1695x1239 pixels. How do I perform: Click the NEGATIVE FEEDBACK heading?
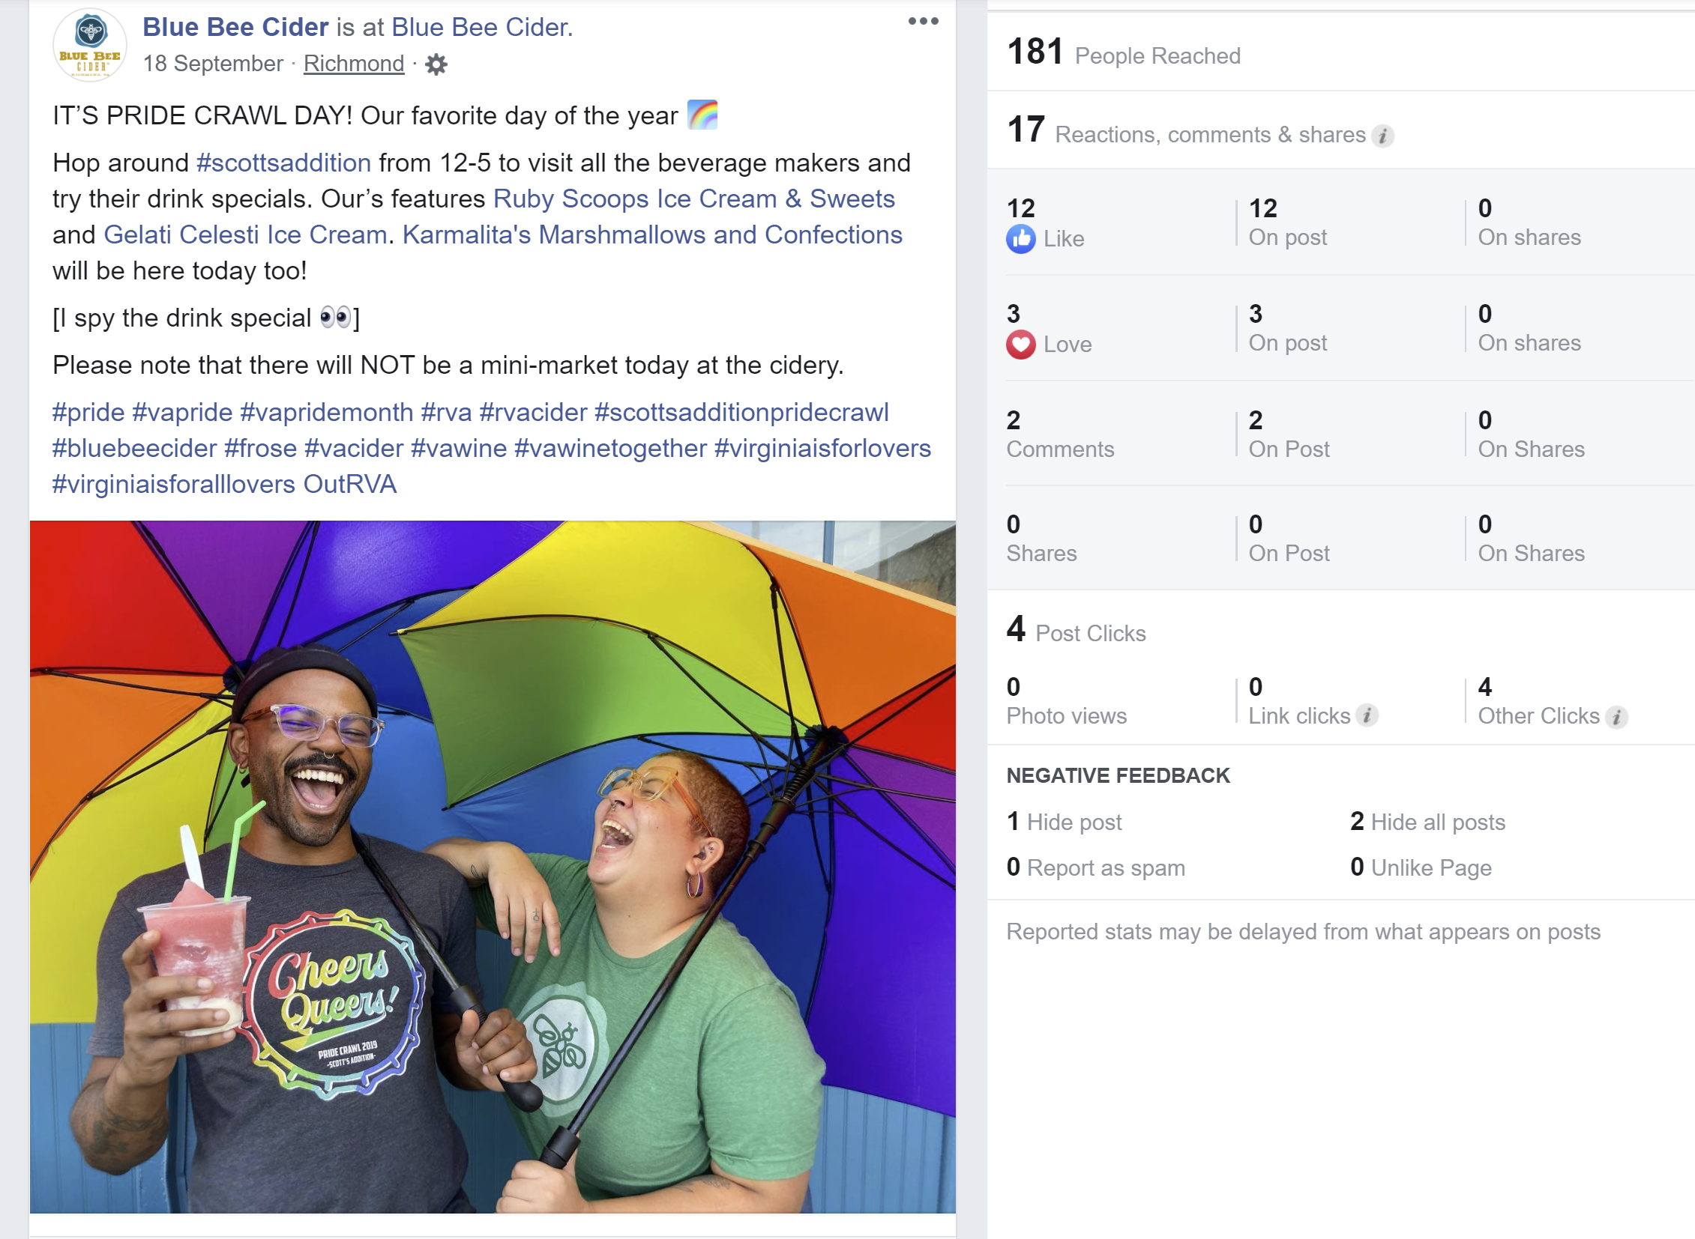(1118, 775)
